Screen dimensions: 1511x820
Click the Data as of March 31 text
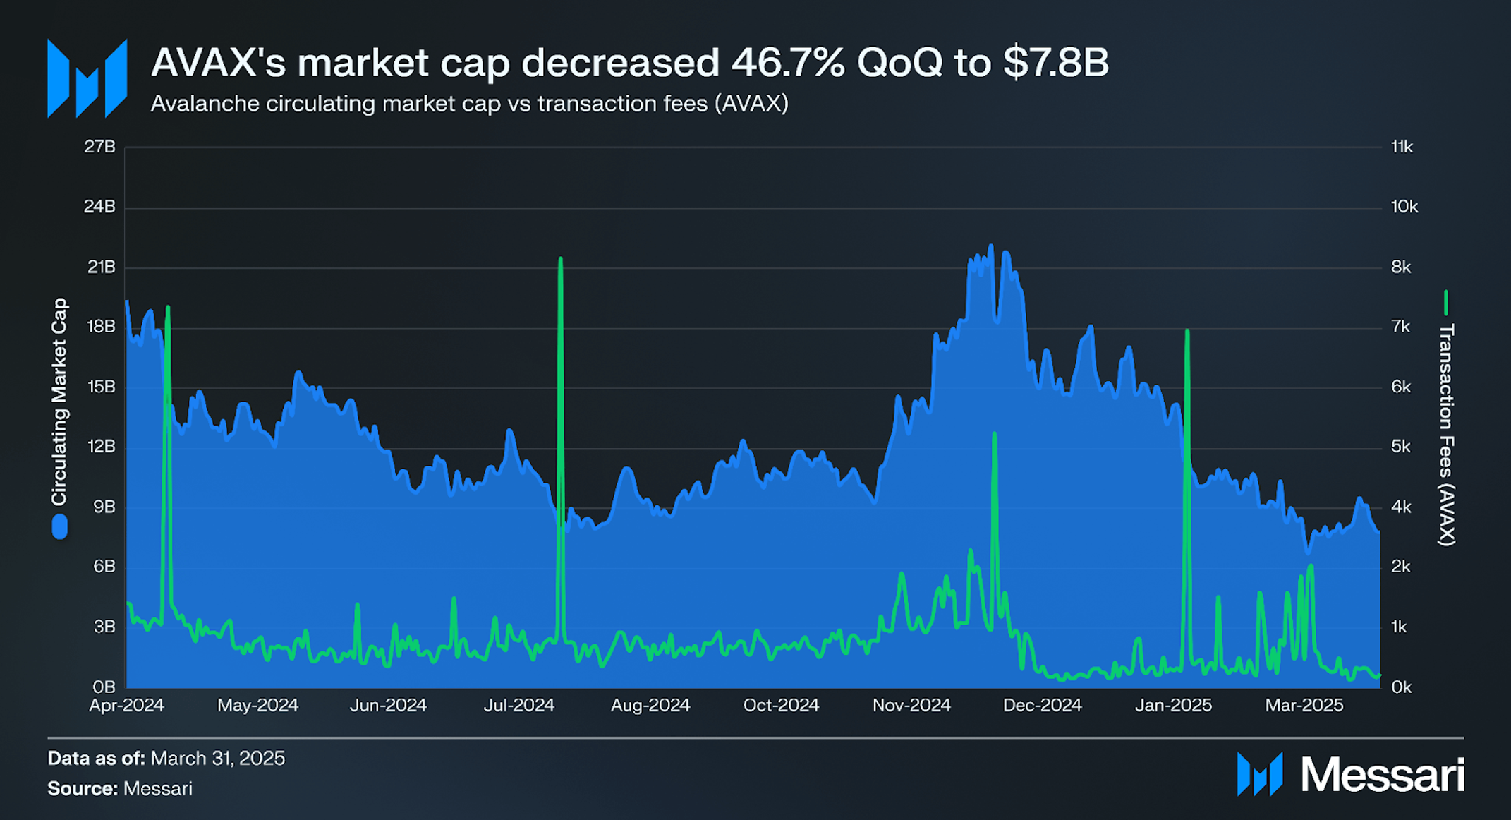coord(166,758)
